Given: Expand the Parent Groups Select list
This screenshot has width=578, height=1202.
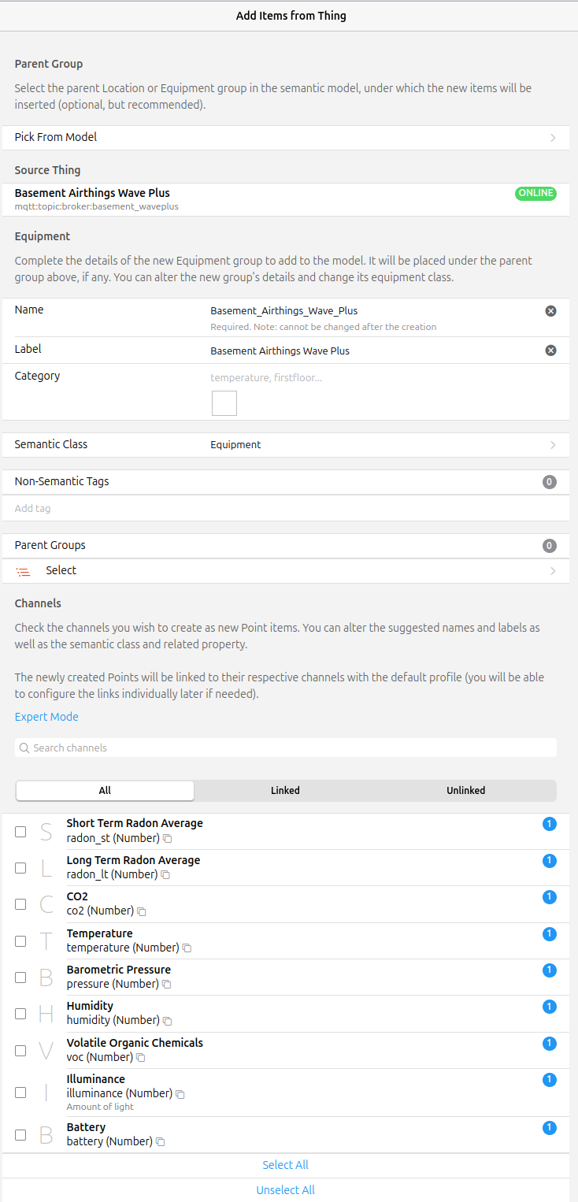Looking at the screenshot, I should pos(285,571).
